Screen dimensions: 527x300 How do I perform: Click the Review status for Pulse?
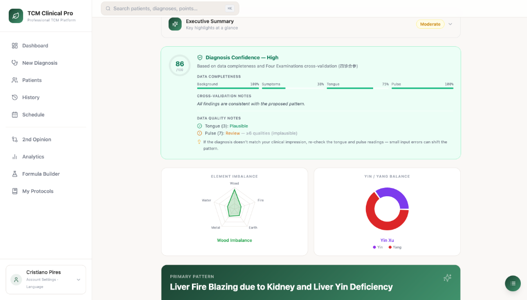[x=233, y=133]
